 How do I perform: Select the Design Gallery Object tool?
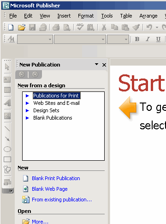click(7, 182)
